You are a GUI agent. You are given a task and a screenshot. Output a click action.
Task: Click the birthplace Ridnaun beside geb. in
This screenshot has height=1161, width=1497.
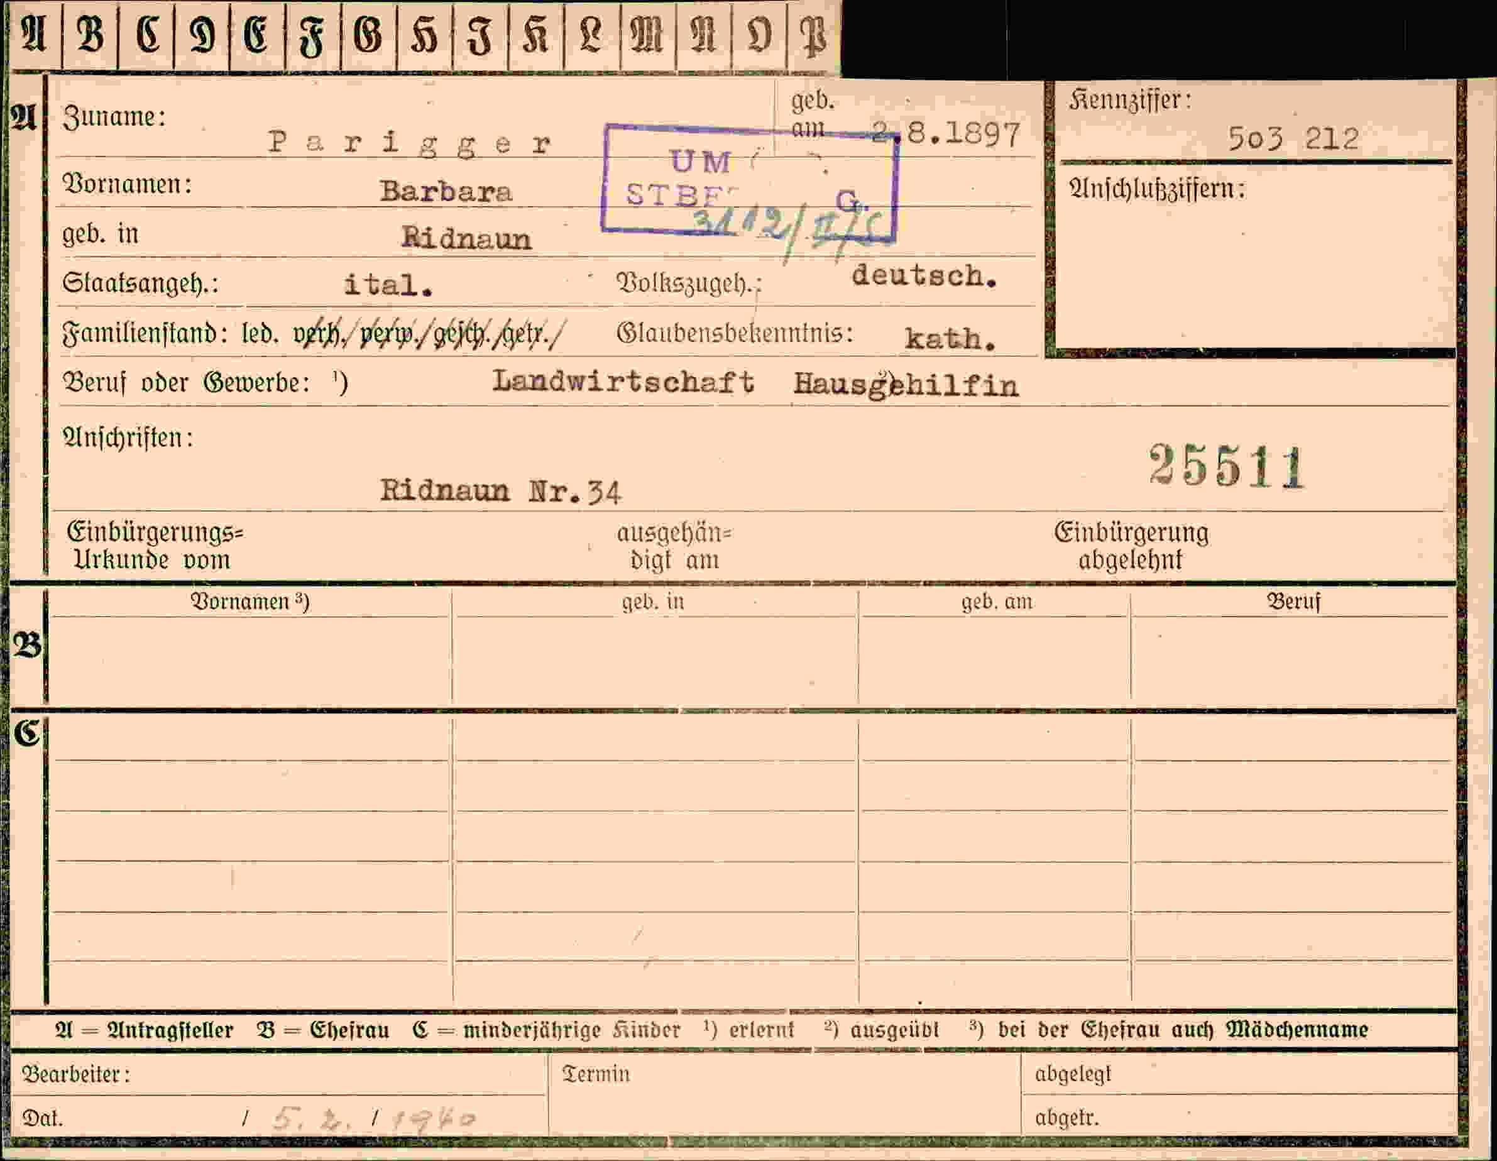(x=466, y=238)
